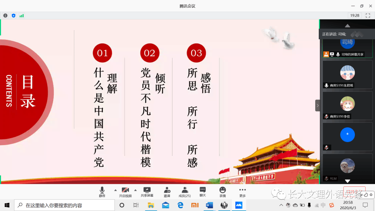Click the blue security shield icon
The width and height of the screenshot is (375, 211).
tap(14, 16)
